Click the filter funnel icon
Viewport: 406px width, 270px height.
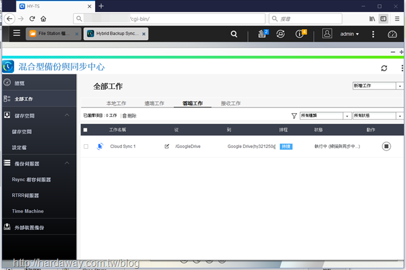click(294, 116)
